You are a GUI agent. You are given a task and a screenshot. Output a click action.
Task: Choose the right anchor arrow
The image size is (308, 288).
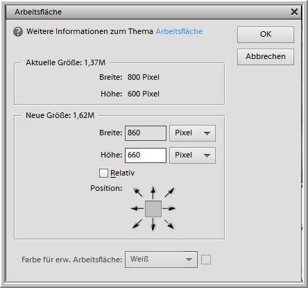pyautogui.click(x=169, y=208)
